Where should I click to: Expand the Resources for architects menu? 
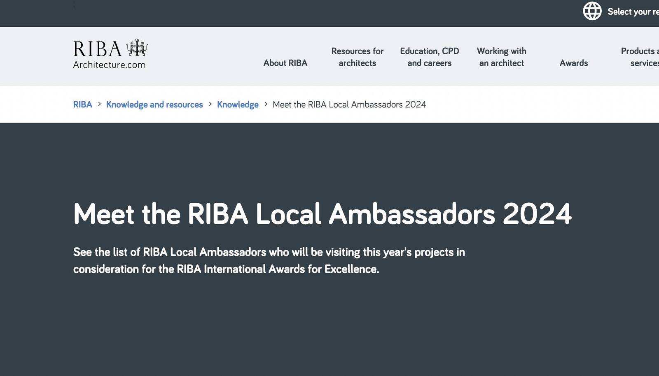[x=357, y=57]
